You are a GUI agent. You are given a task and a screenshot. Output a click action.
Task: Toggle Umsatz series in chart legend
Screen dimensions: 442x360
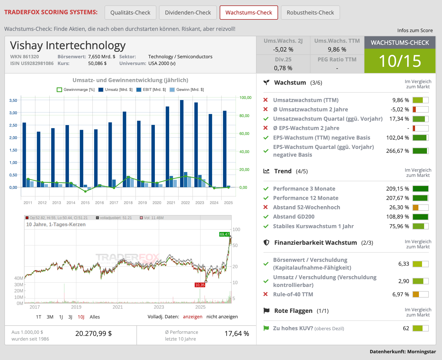pyautogui.click(x=115, y=90)
